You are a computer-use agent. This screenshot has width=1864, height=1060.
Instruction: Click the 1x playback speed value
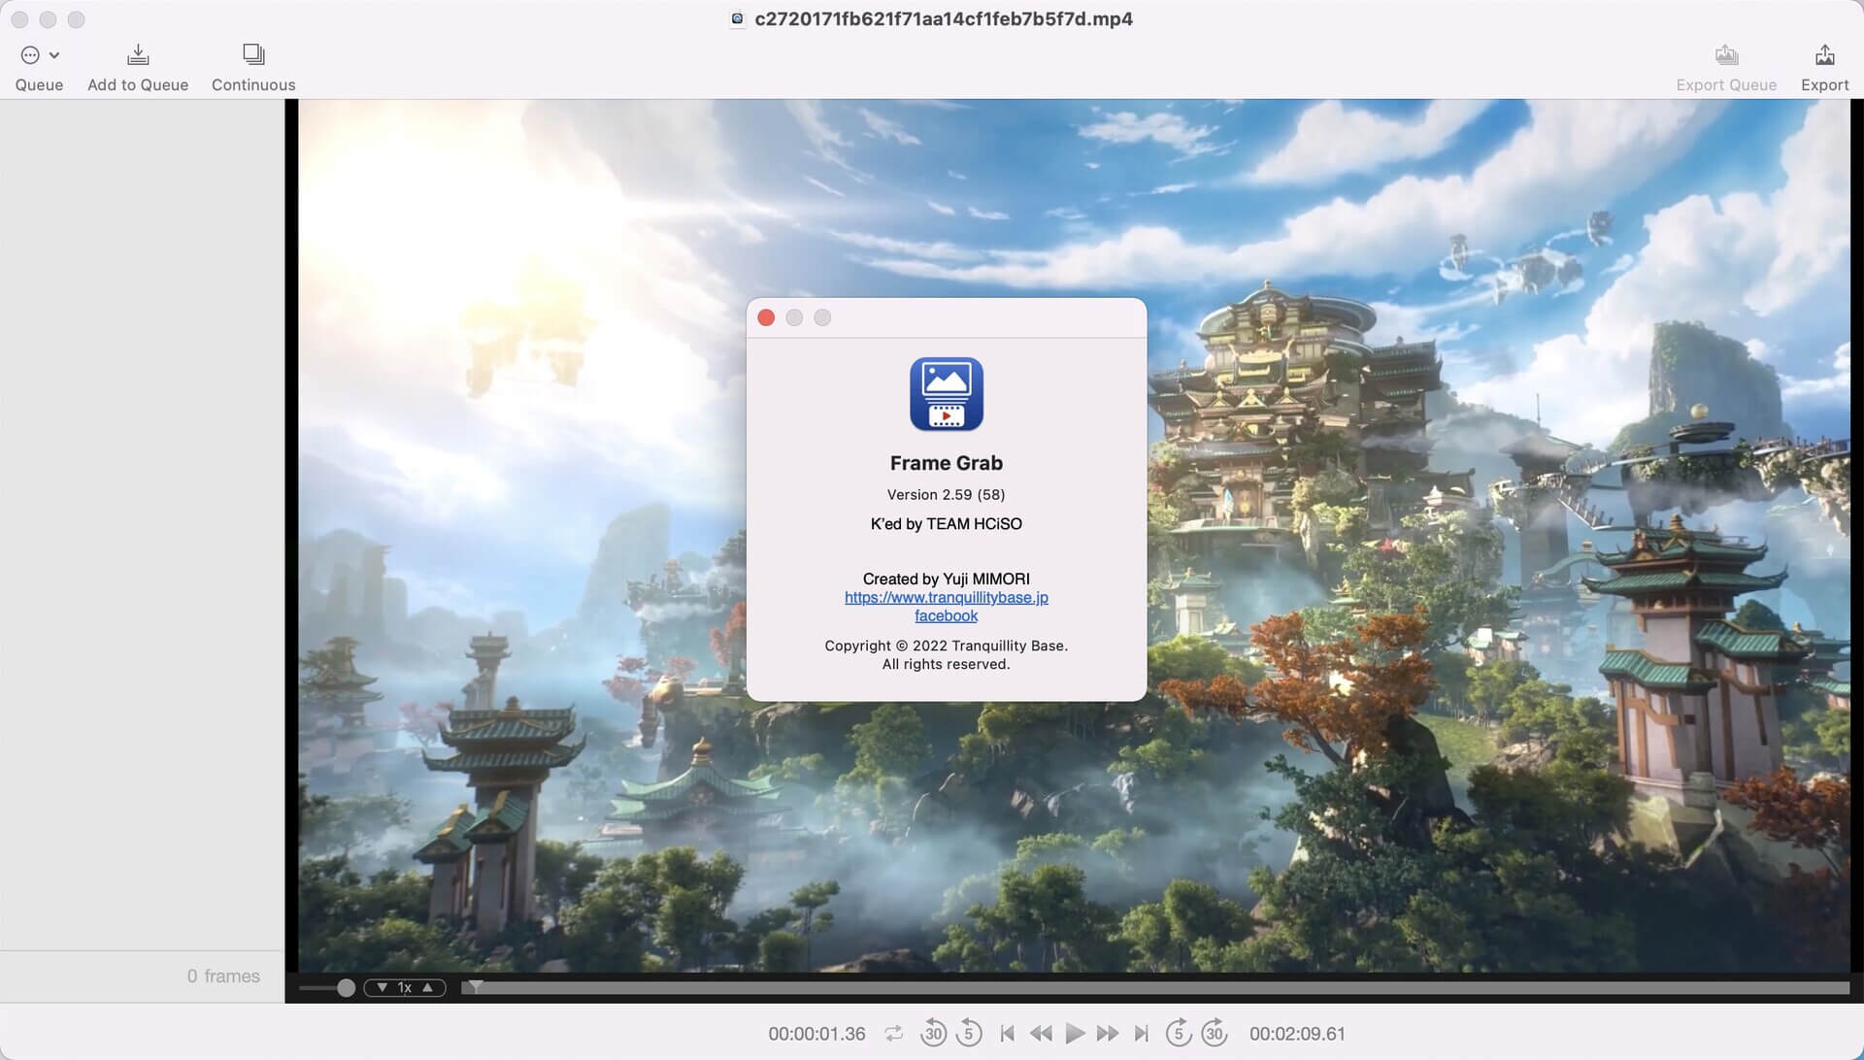pyautogui.click(x=405, y=987)
